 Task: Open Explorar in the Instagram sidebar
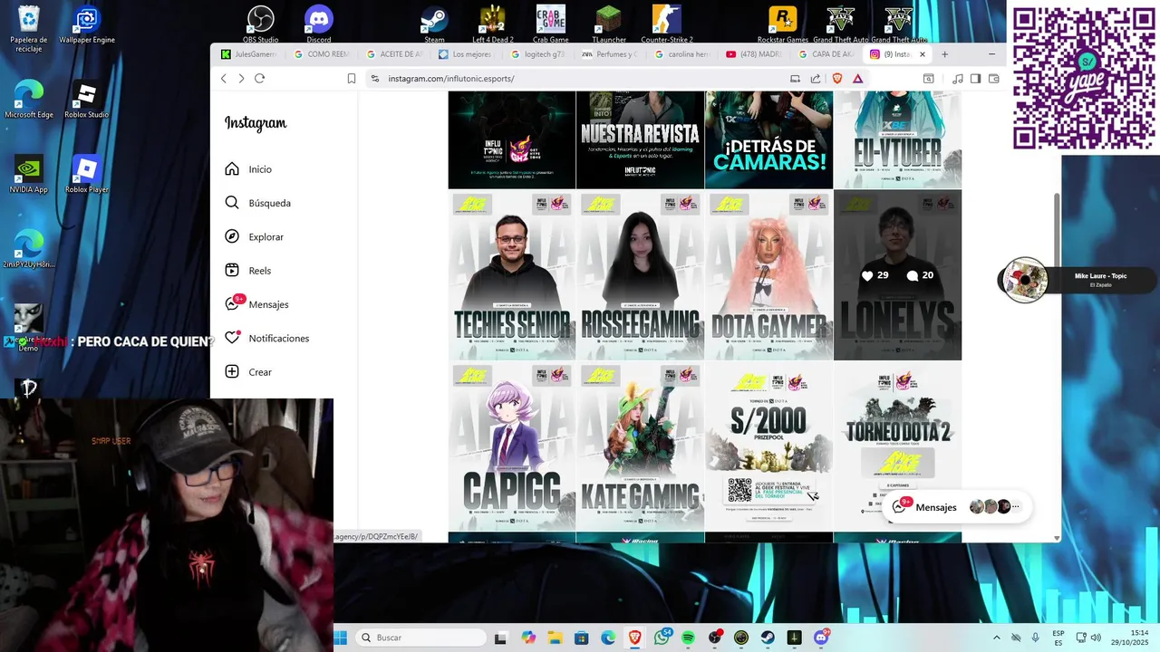254,236
